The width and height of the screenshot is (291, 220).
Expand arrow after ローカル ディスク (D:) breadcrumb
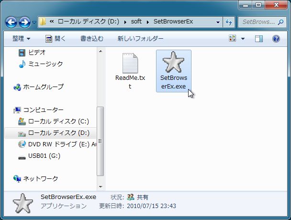[x=125, y=22]
